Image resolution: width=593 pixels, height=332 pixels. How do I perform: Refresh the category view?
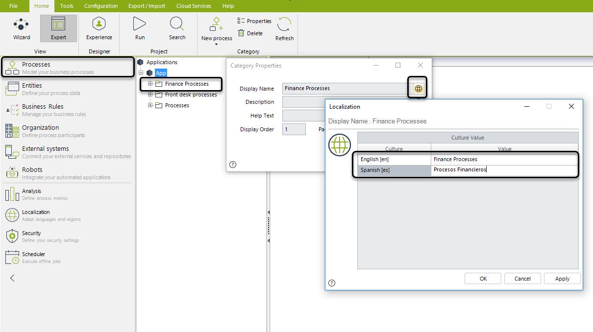(284, 28)
